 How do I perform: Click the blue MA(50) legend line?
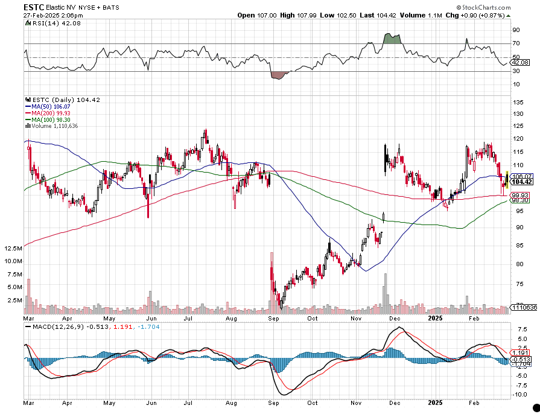pos(27,106)
